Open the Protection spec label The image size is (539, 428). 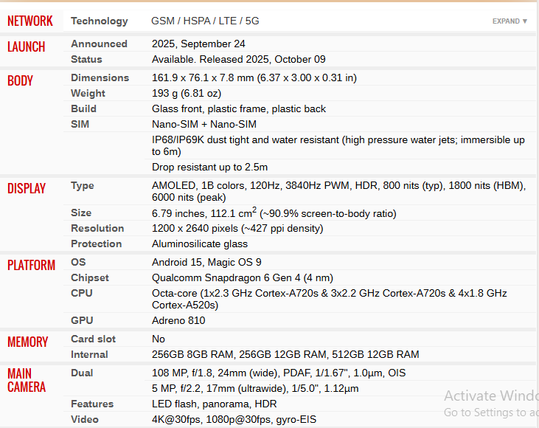(97, 244)
